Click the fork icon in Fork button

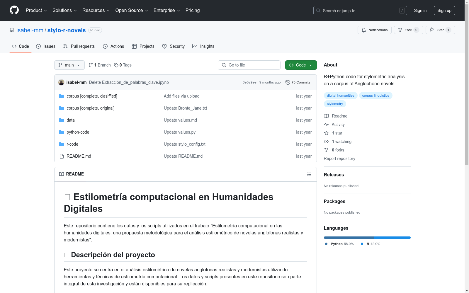tap(400, 30)
